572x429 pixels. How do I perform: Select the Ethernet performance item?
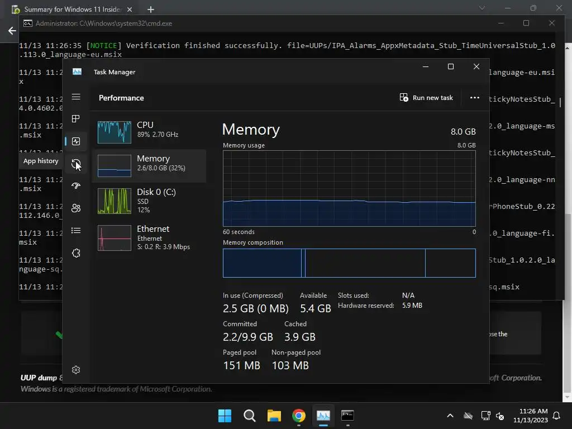(x=149, y=238)
